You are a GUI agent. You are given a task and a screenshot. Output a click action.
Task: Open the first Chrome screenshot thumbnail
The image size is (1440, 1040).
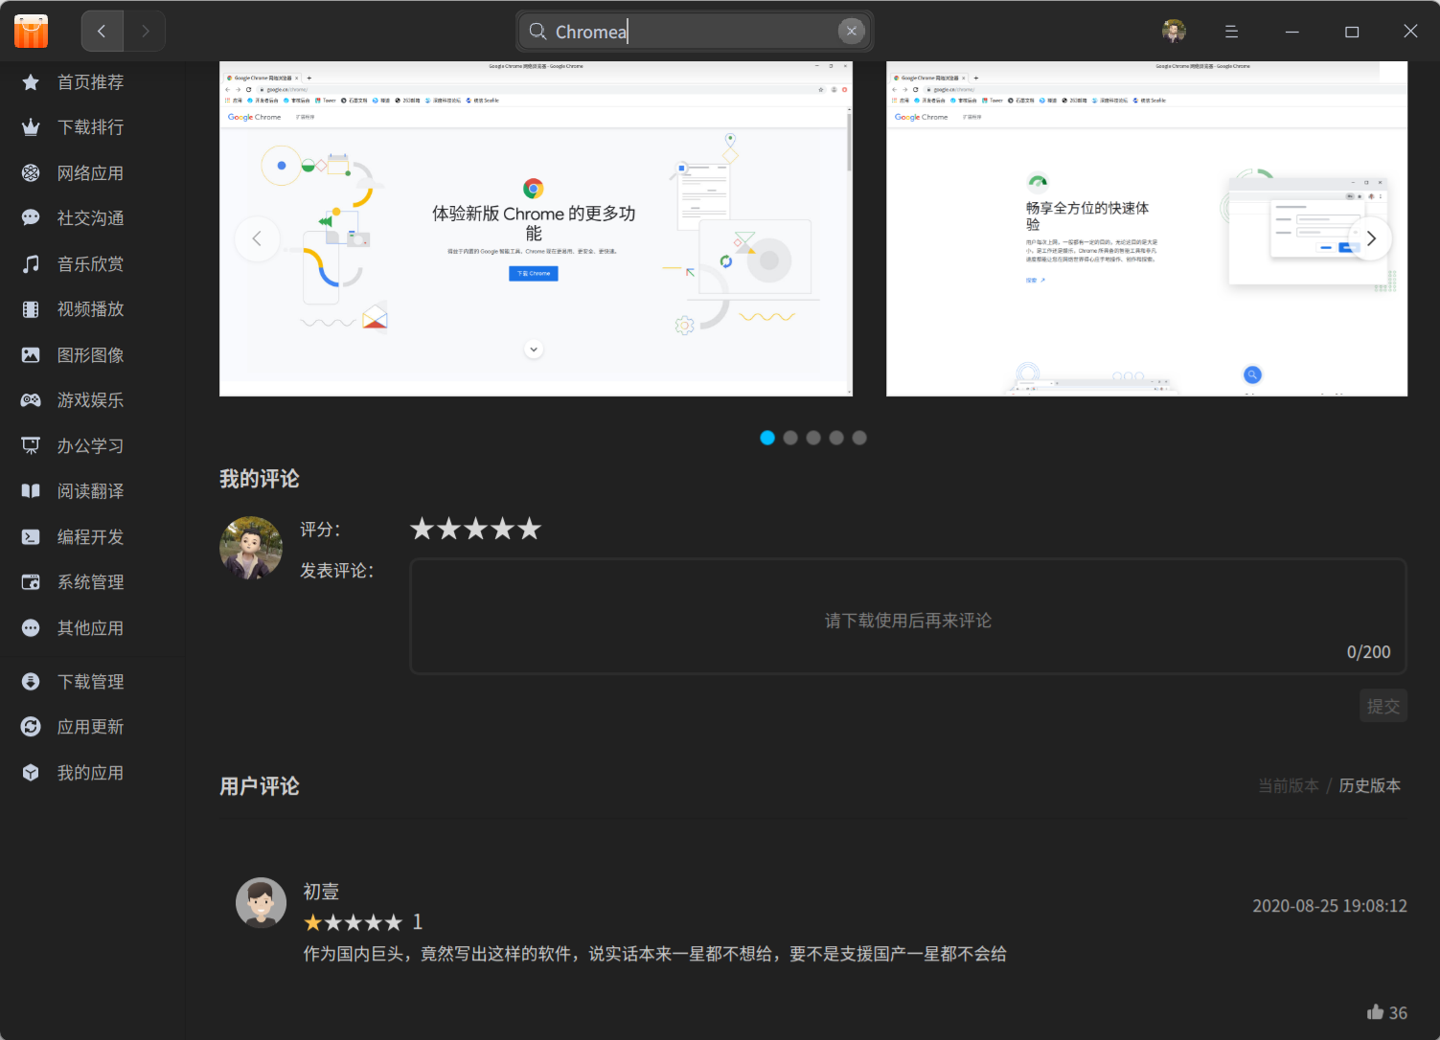(x=536, y=229)
